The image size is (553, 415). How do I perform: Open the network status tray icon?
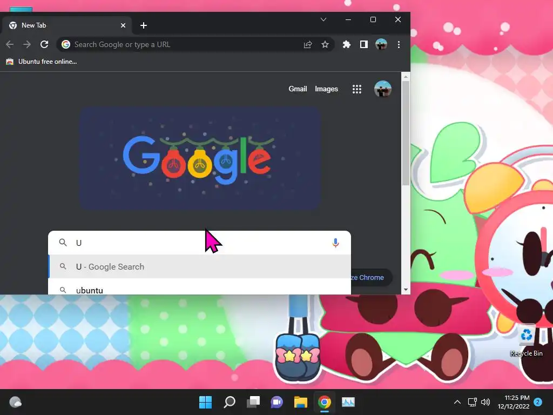[x=472, y=402]
